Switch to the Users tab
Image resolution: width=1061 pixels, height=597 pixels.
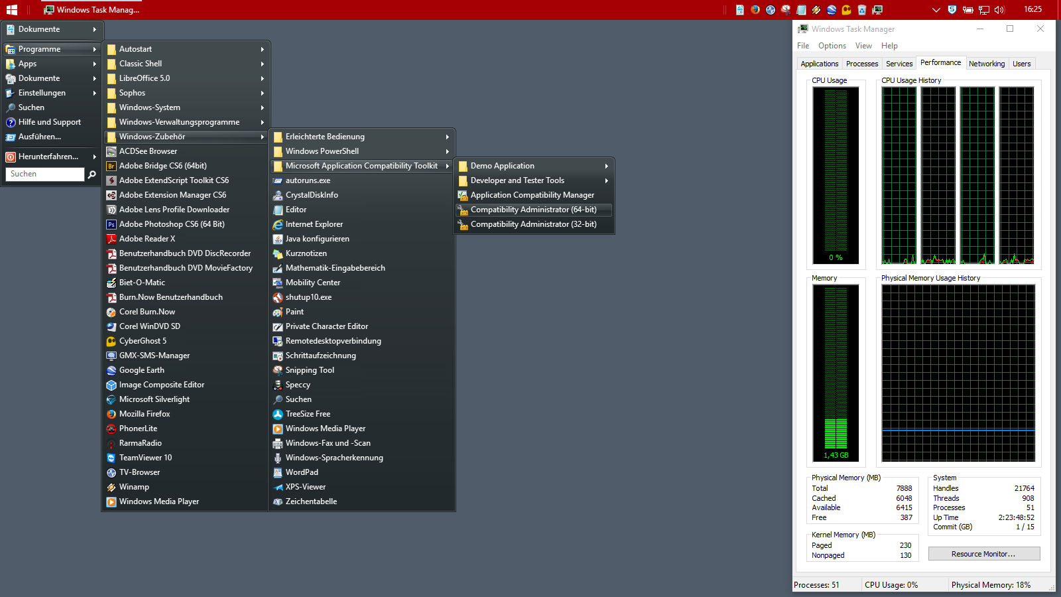coord(1022,64)
